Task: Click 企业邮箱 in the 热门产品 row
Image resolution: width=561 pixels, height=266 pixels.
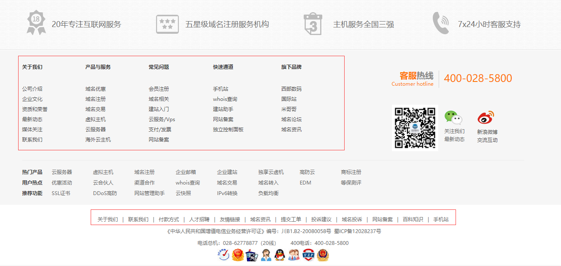Action: coord(186,172)
